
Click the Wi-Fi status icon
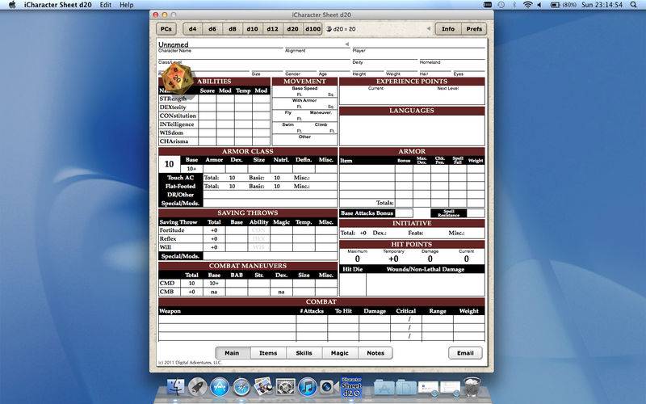[527, 5]
